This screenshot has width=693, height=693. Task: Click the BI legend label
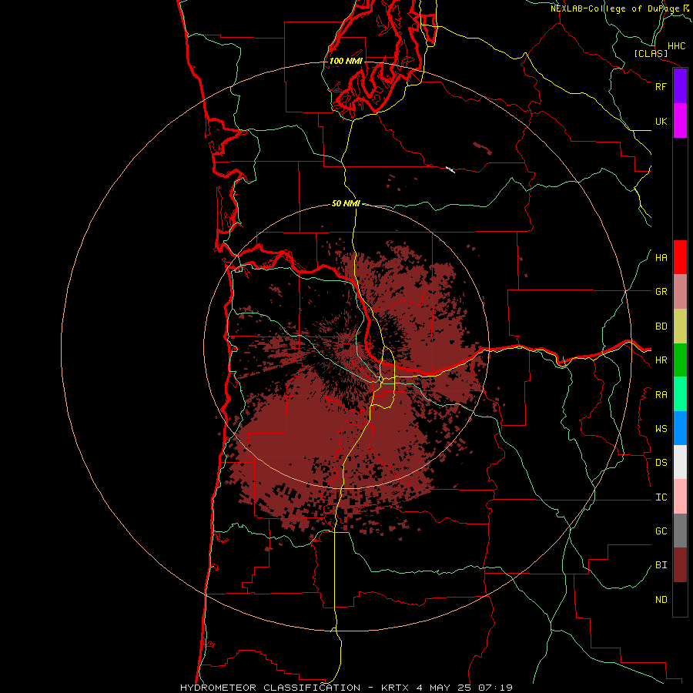click(x=661, y=565)
